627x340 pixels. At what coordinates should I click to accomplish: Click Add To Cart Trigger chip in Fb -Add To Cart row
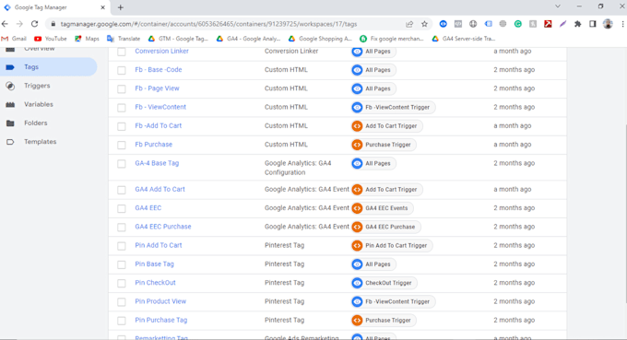[386, 126]
